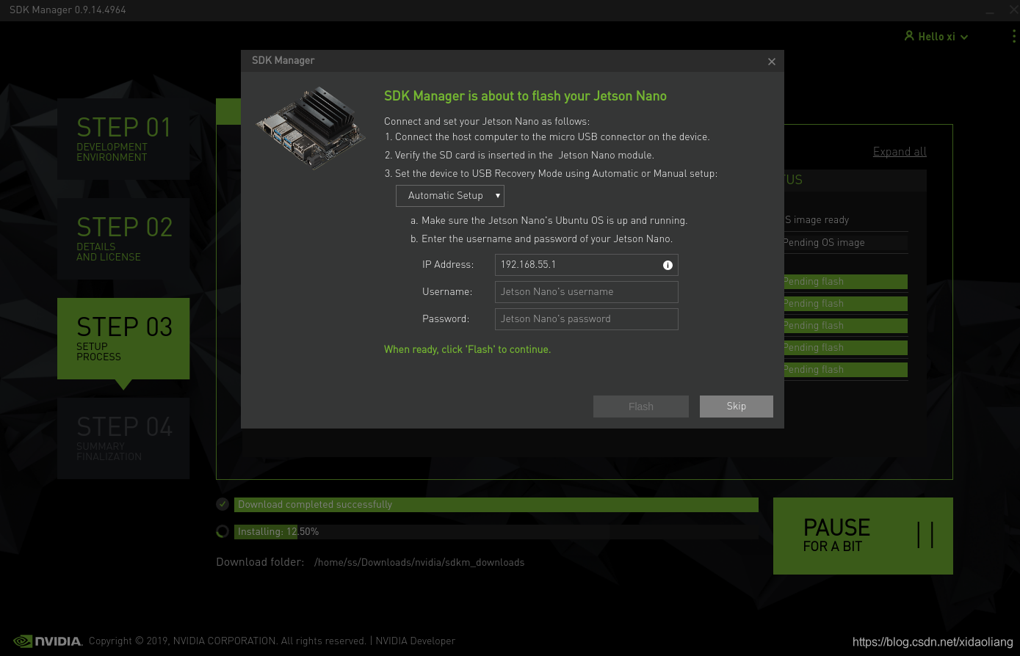Click the SDK Manager dialog title text
The image size is (1020, 656).
point(283,60)
